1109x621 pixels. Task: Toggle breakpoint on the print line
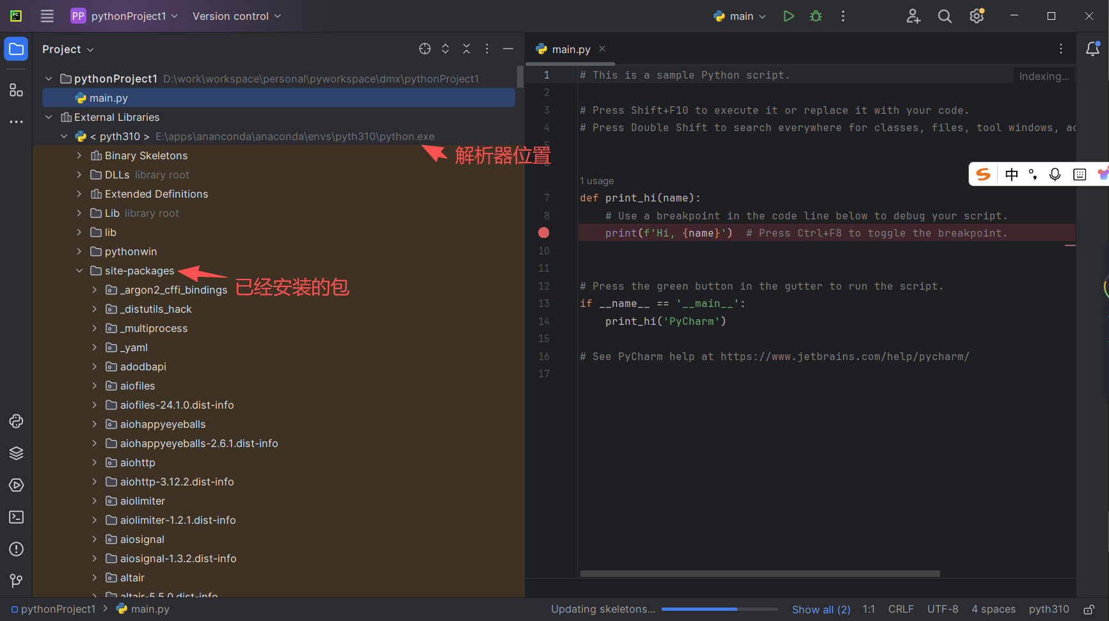[543, 233]
